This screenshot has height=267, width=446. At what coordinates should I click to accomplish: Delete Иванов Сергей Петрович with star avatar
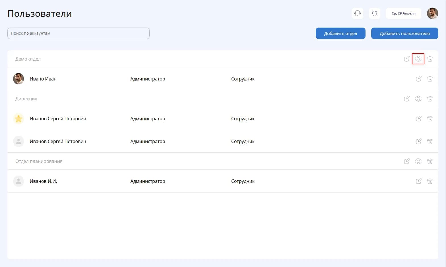click(x=430, y=119)
